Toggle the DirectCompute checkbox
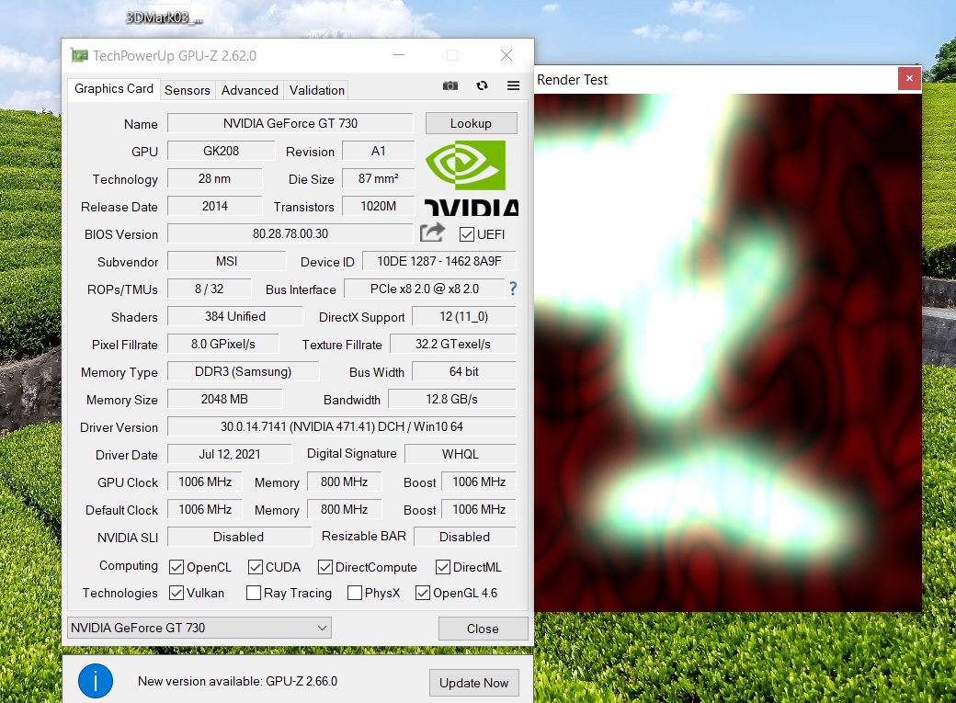The height and width of the screenshot is (703, 956). tap(325, 567)
